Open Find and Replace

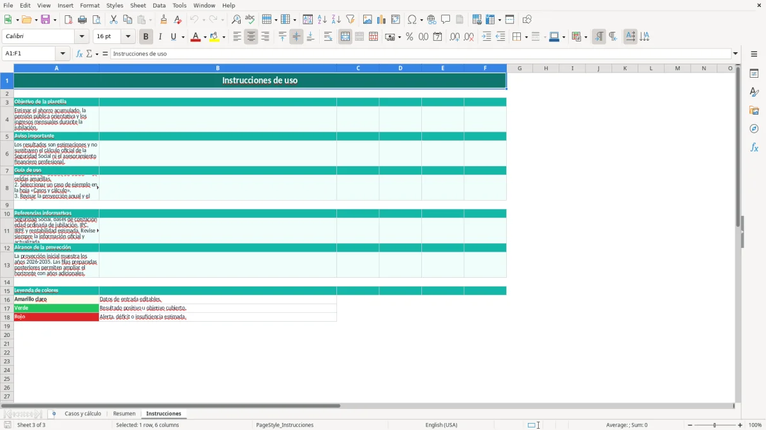[x=236, y=20]
